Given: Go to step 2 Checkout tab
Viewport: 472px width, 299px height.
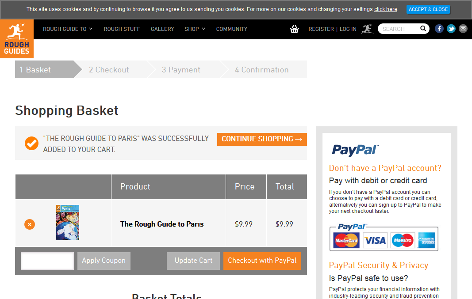Looking at the screenshot, I should (109, 70).
